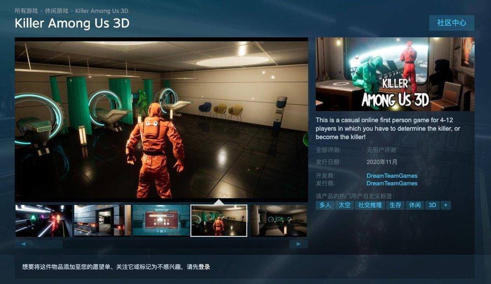Click the Killer Among Us 3D page title
This screenshot has height=284, width=491.
tap(72, 24)
